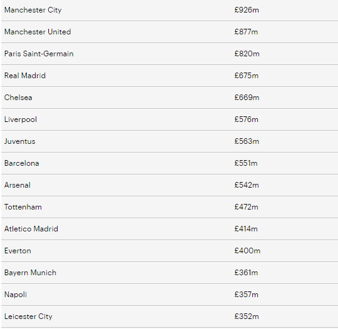Click the £551m Barcelona figure

click(246, 163)
